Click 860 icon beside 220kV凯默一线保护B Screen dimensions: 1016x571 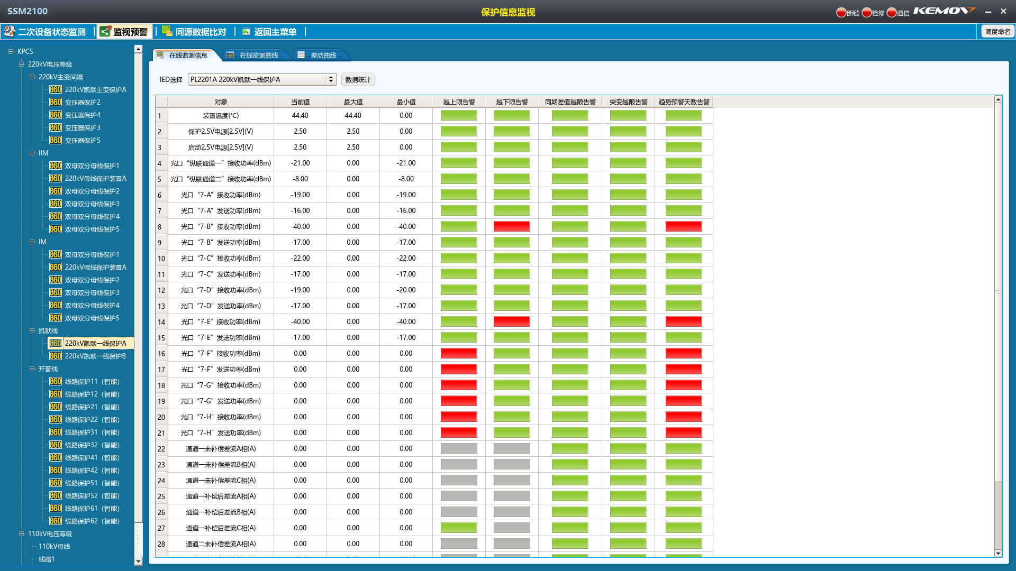(56, 356)
